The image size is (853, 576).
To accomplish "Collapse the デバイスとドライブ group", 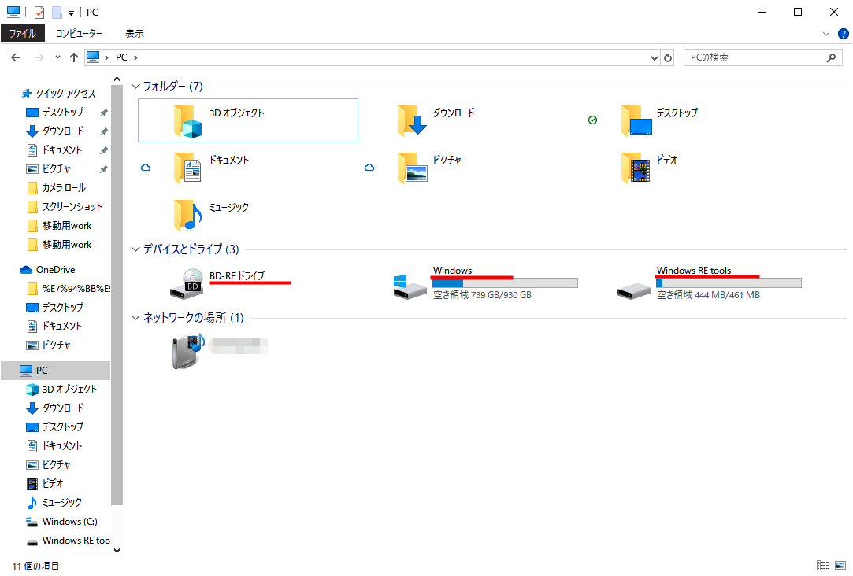I will coord(136,249).
